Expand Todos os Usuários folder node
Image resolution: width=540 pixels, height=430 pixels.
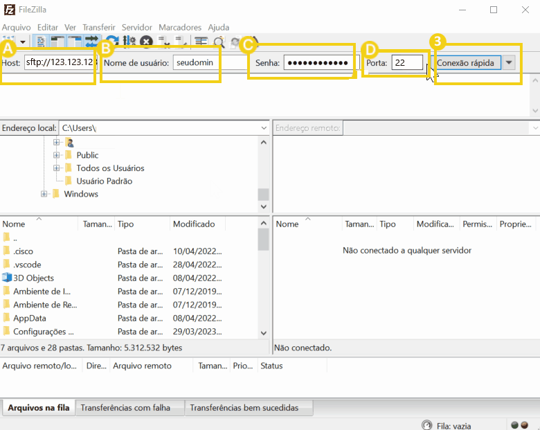click(57, 168)
